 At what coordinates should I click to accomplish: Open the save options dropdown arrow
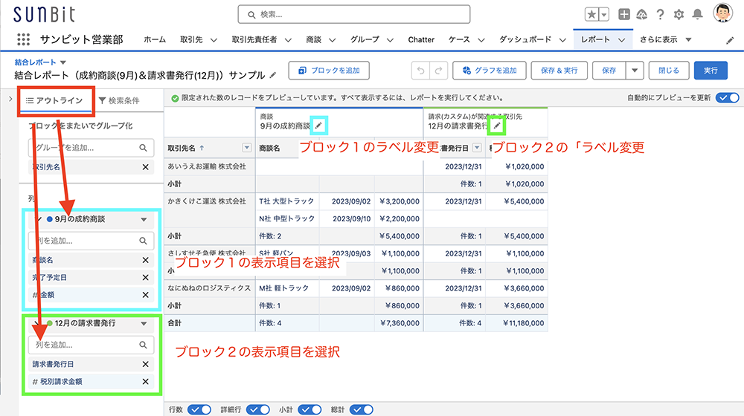(x=635, y=71)
